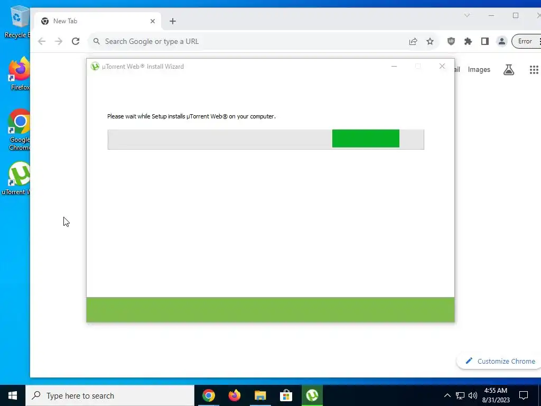Open volume control tray icon
The width and height of the screenshot is (541, 406).
473,395
